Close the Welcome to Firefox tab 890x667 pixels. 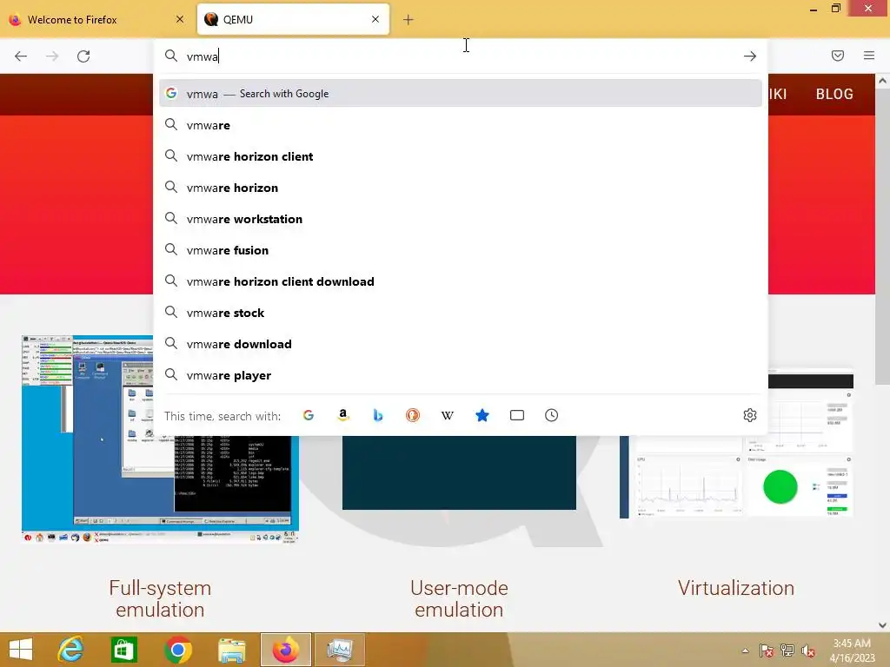180,19
